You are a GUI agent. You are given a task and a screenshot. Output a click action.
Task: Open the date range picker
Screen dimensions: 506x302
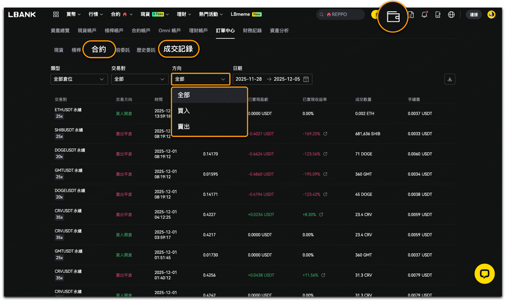272,79
